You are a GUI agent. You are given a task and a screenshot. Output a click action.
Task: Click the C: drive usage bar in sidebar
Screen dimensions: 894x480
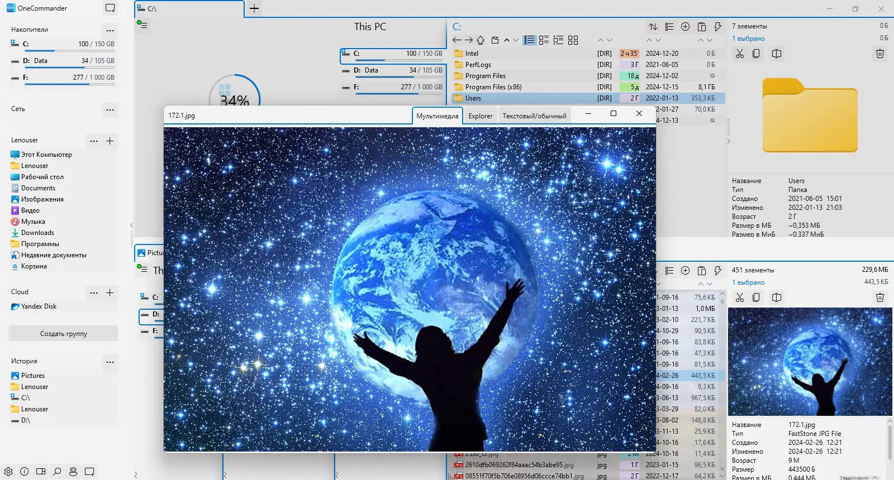pos(69,51)
